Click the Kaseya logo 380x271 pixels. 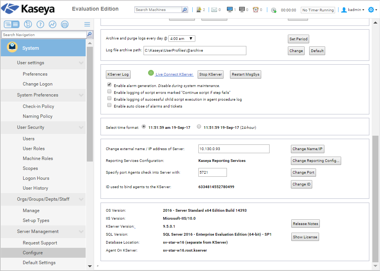28,9
